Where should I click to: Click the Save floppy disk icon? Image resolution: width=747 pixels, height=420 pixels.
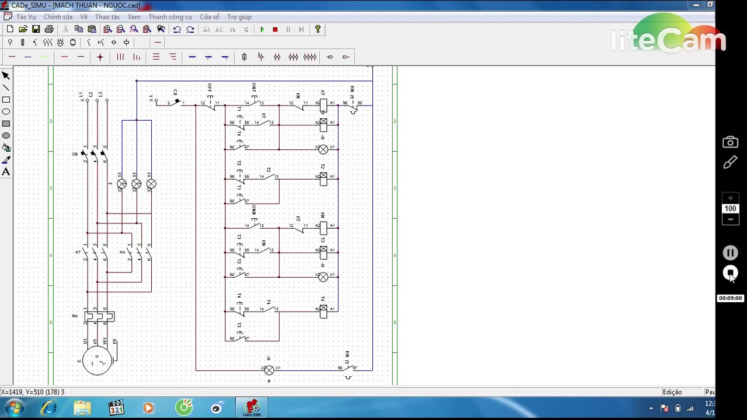(36, 29)
